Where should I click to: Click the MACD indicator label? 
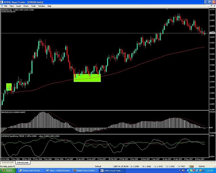[x=13, y=112]
